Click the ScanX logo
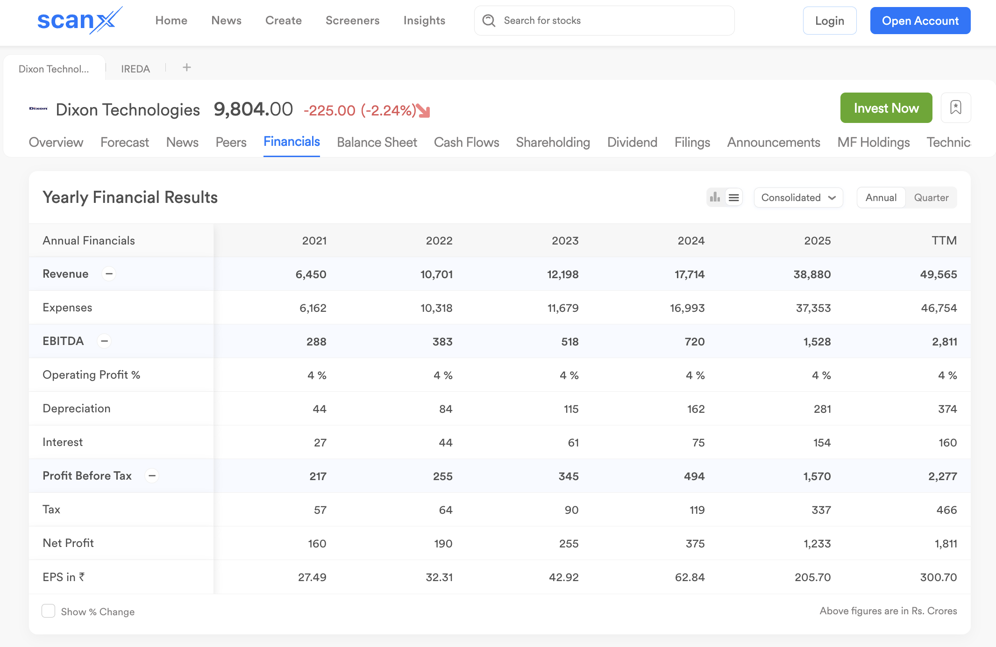The width and height of the screenshot is (996, 647). [x=79, y=21]
